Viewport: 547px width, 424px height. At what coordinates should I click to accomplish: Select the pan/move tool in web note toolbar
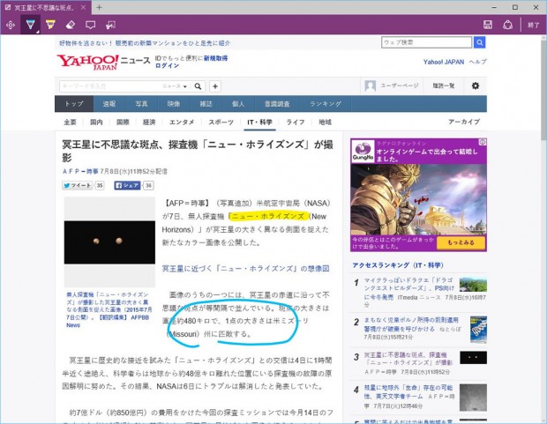(x=11, y=25)
